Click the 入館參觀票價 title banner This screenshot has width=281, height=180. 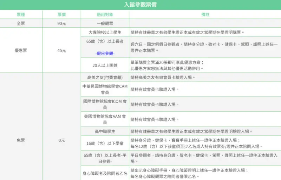point(140,5)
